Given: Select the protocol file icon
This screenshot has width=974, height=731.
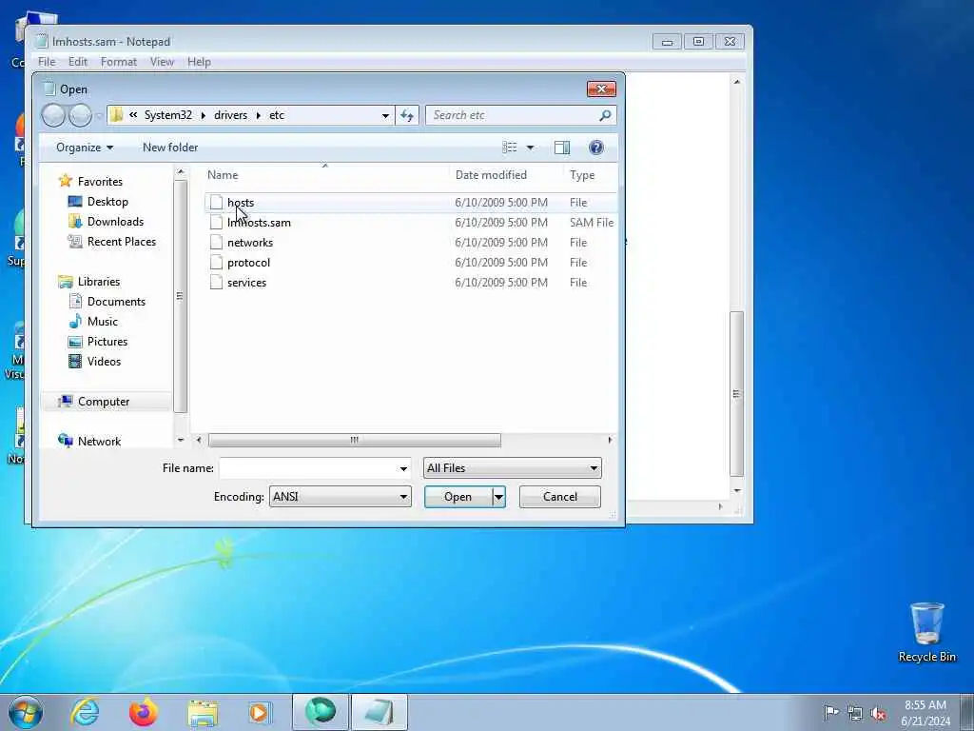Looking at the screenshot, I should (216, 262).
